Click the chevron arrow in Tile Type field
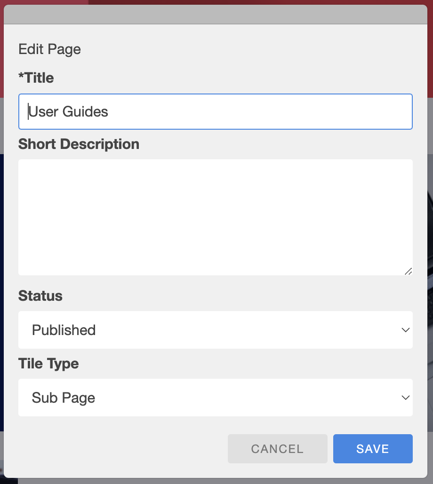The height and width of the screenshot is (484, 433). [406, 398]
